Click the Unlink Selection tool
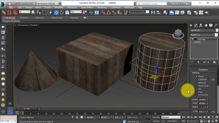 (x=9, y=12)
